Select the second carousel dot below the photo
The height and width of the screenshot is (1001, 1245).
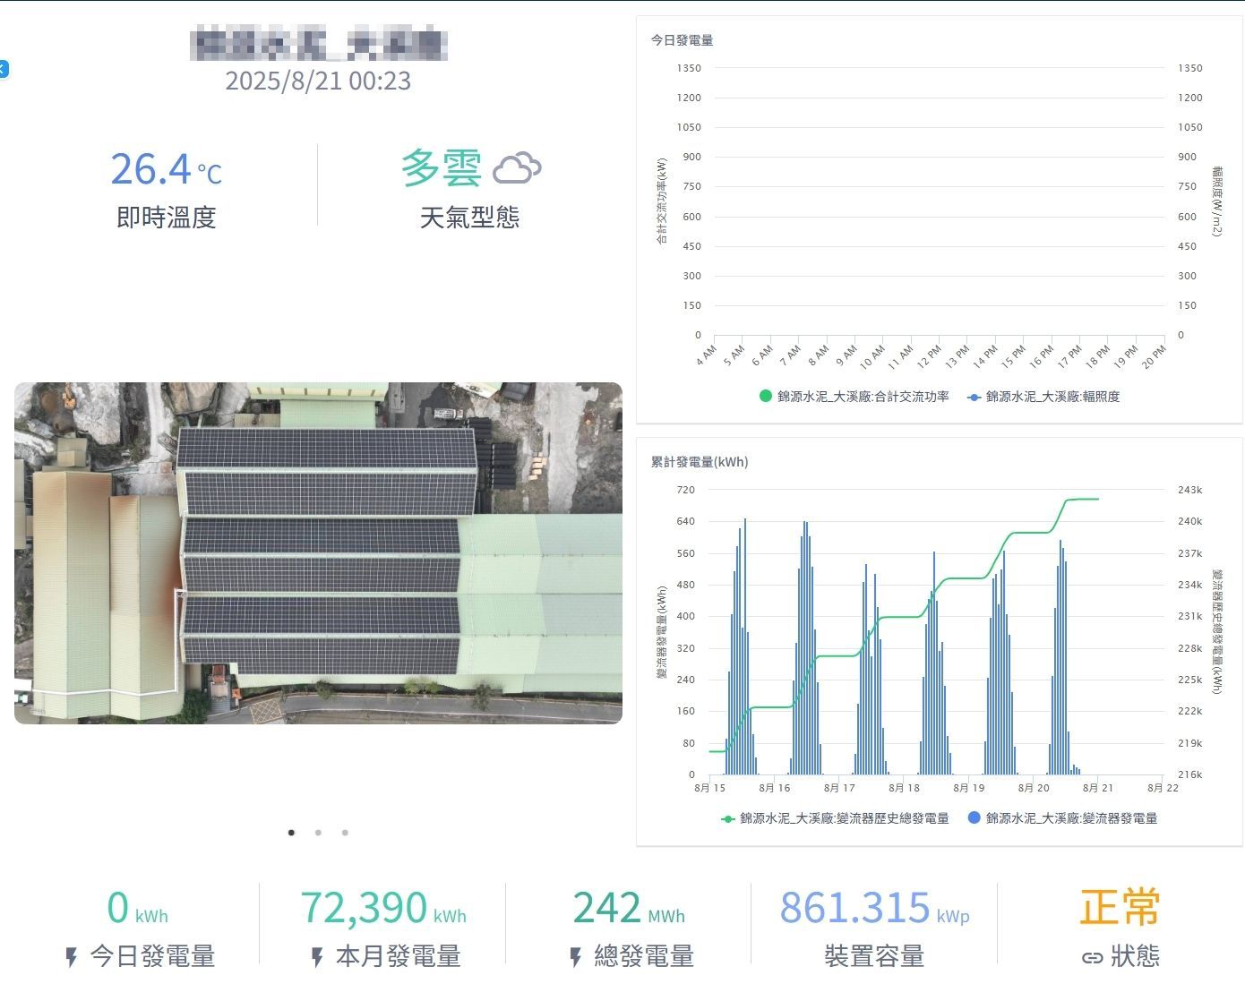[318, 833]
